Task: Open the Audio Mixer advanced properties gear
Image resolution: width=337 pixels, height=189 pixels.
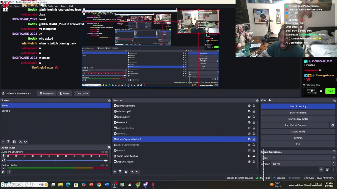Action: tap(3, 172)
